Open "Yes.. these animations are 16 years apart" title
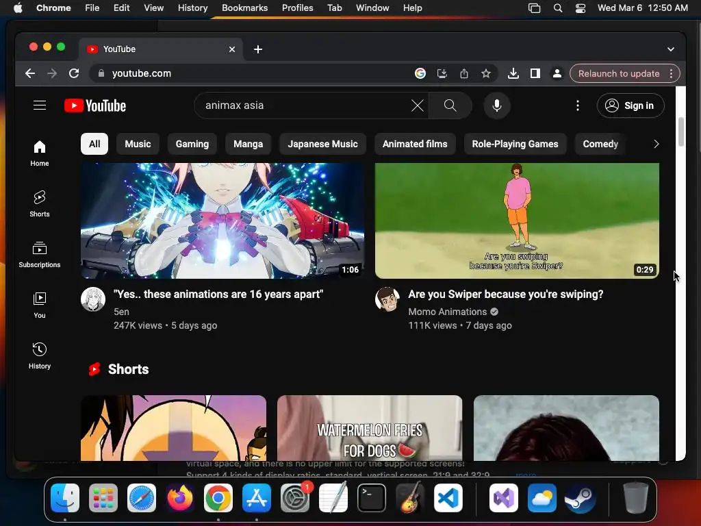Image resolution: width=701 pixels, height=526 pixels. click(218, 295)
